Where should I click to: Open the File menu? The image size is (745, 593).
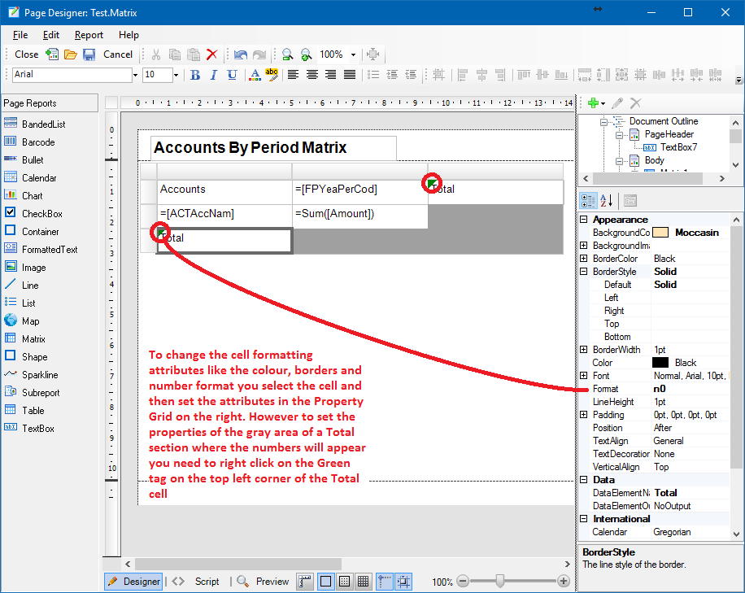point(20,35)
